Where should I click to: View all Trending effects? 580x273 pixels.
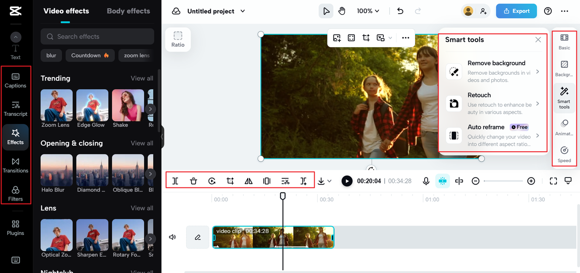(142, 78)
